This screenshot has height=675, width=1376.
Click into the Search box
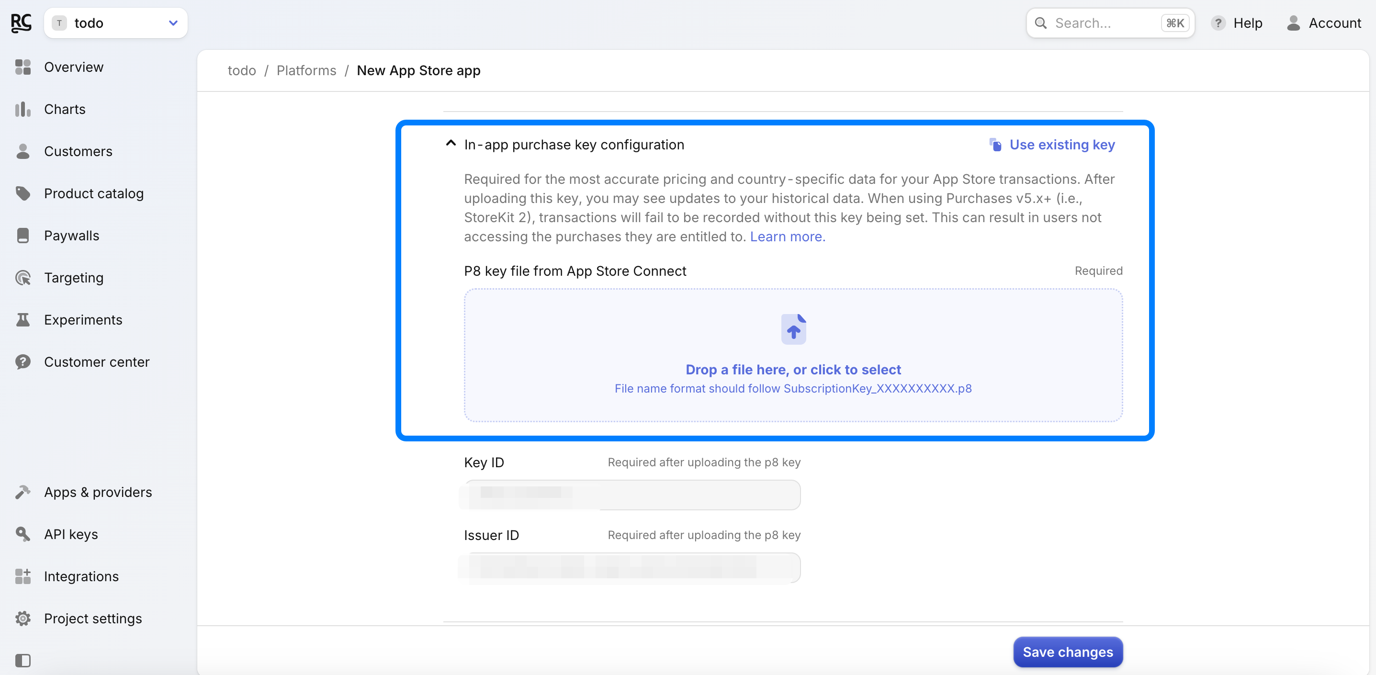[x=1104, y=23]
